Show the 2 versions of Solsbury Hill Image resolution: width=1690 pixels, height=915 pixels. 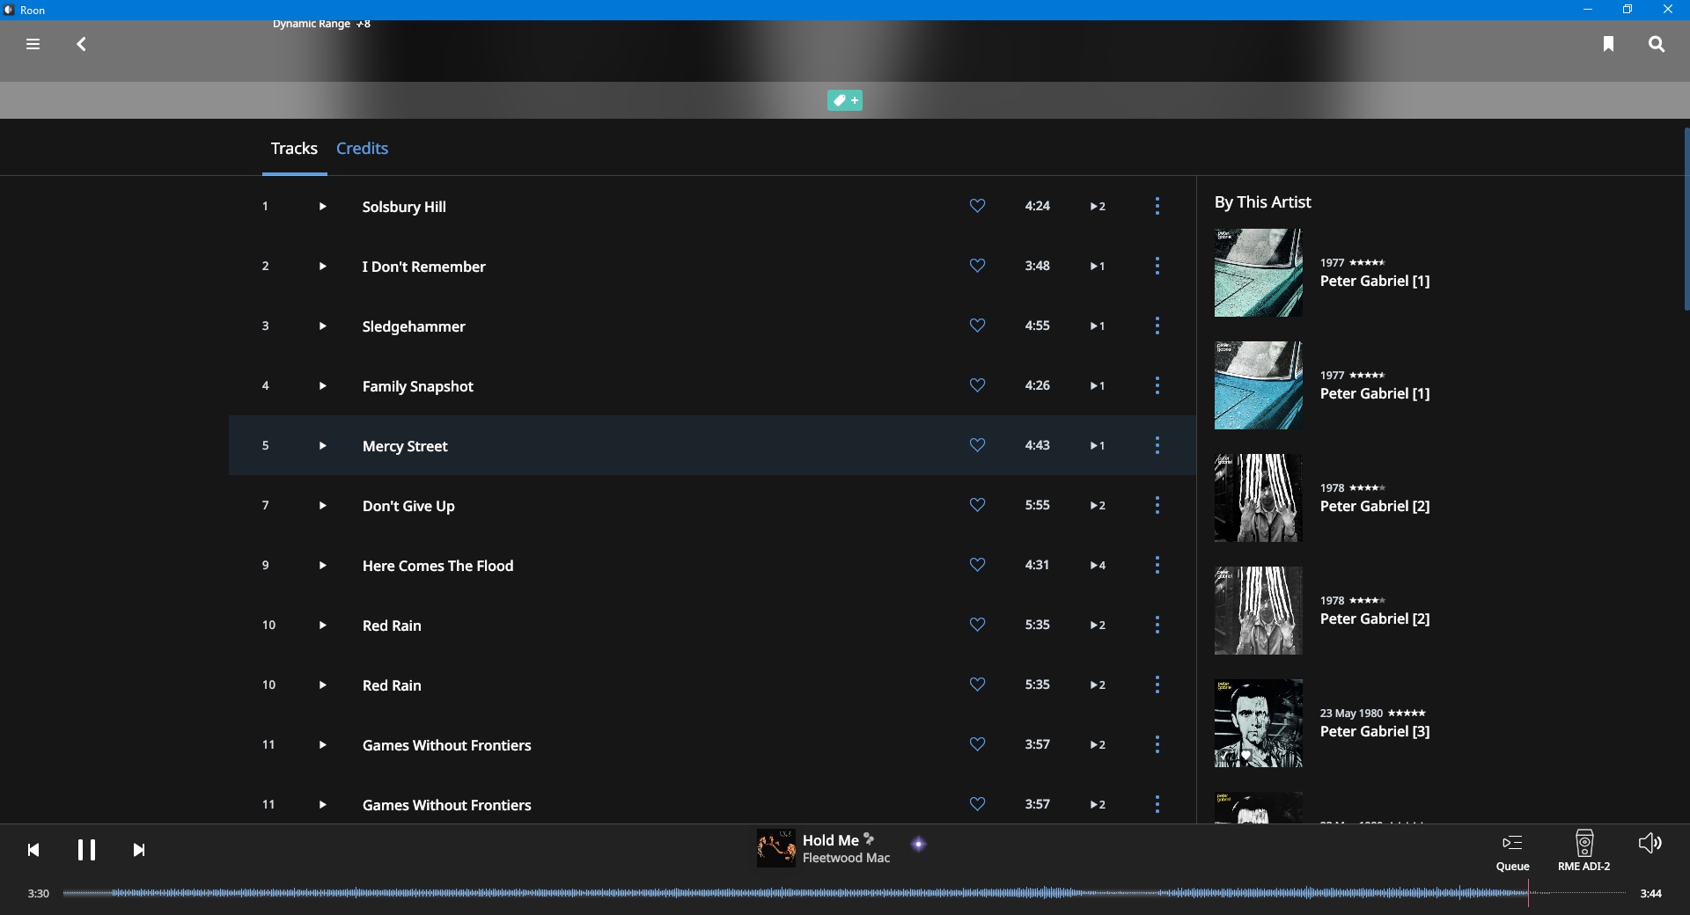[x=1098, y=207]
